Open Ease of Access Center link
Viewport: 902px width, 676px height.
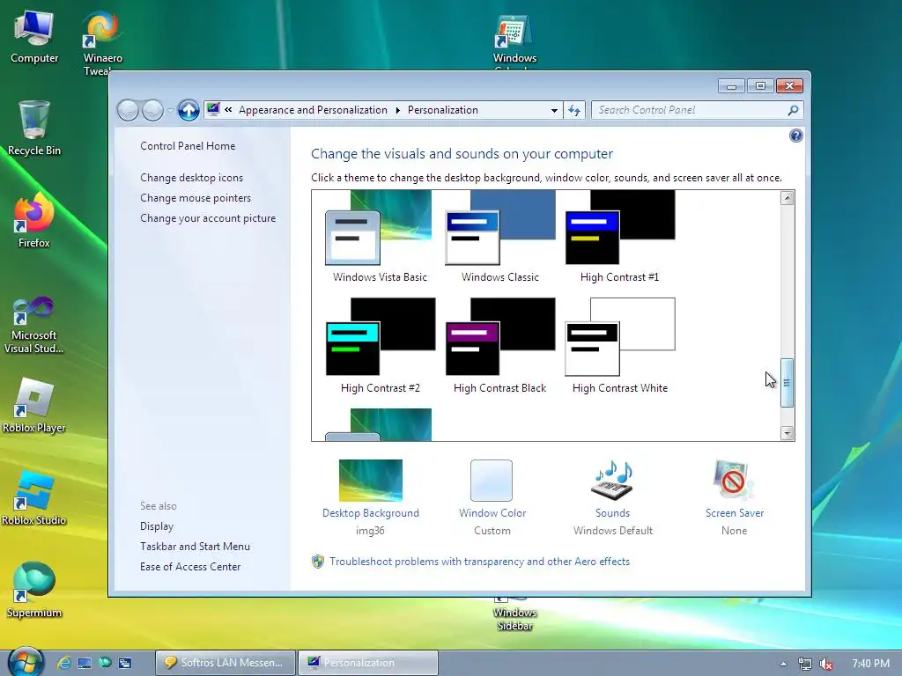190,566
